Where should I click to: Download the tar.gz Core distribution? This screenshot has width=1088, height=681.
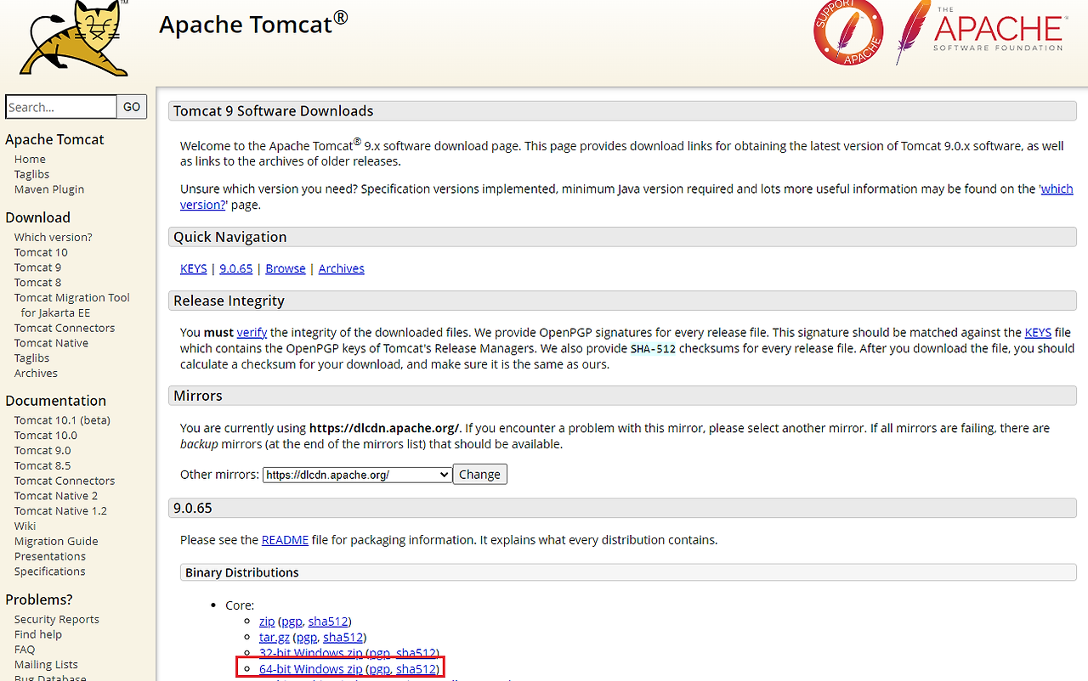[x=274, y=637]
